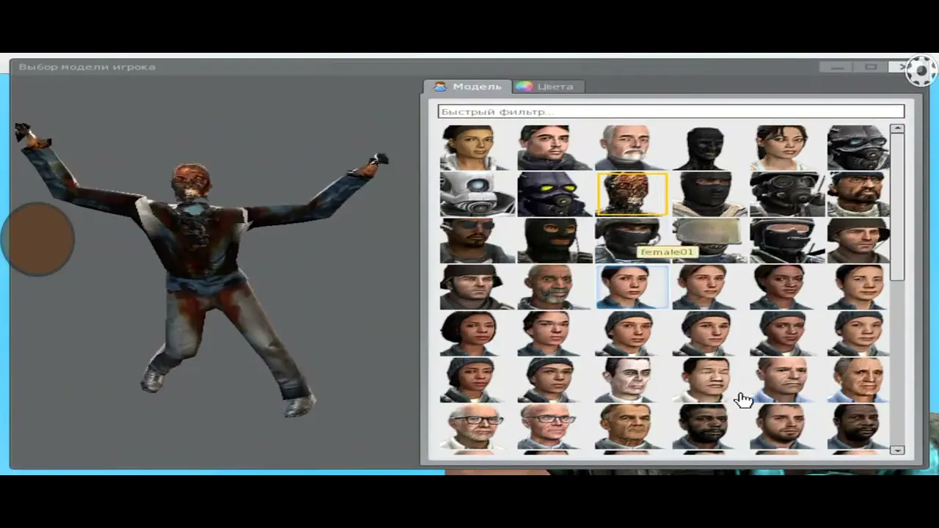Select the black ski mask model with eye holes
939x528 pixels.
pos(555,241)
